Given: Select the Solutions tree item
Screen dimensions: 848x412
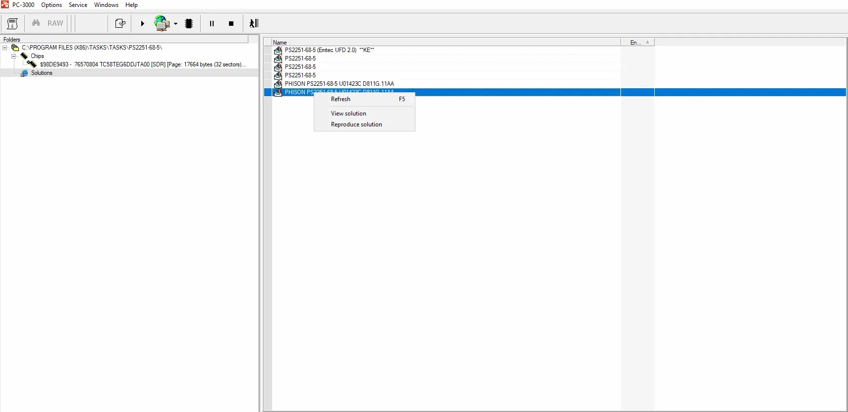Looking at the screenshot, I should (x=42, y=73).
